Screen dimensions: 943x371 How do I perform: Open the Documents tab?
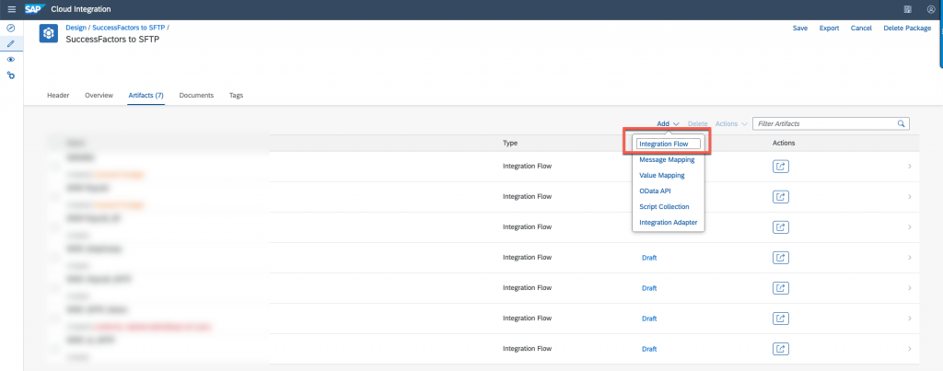click(x=197, y=96)
